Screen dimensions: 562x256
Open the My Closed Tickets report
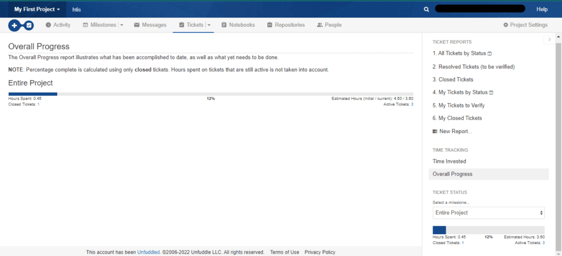tap(457, 118)
